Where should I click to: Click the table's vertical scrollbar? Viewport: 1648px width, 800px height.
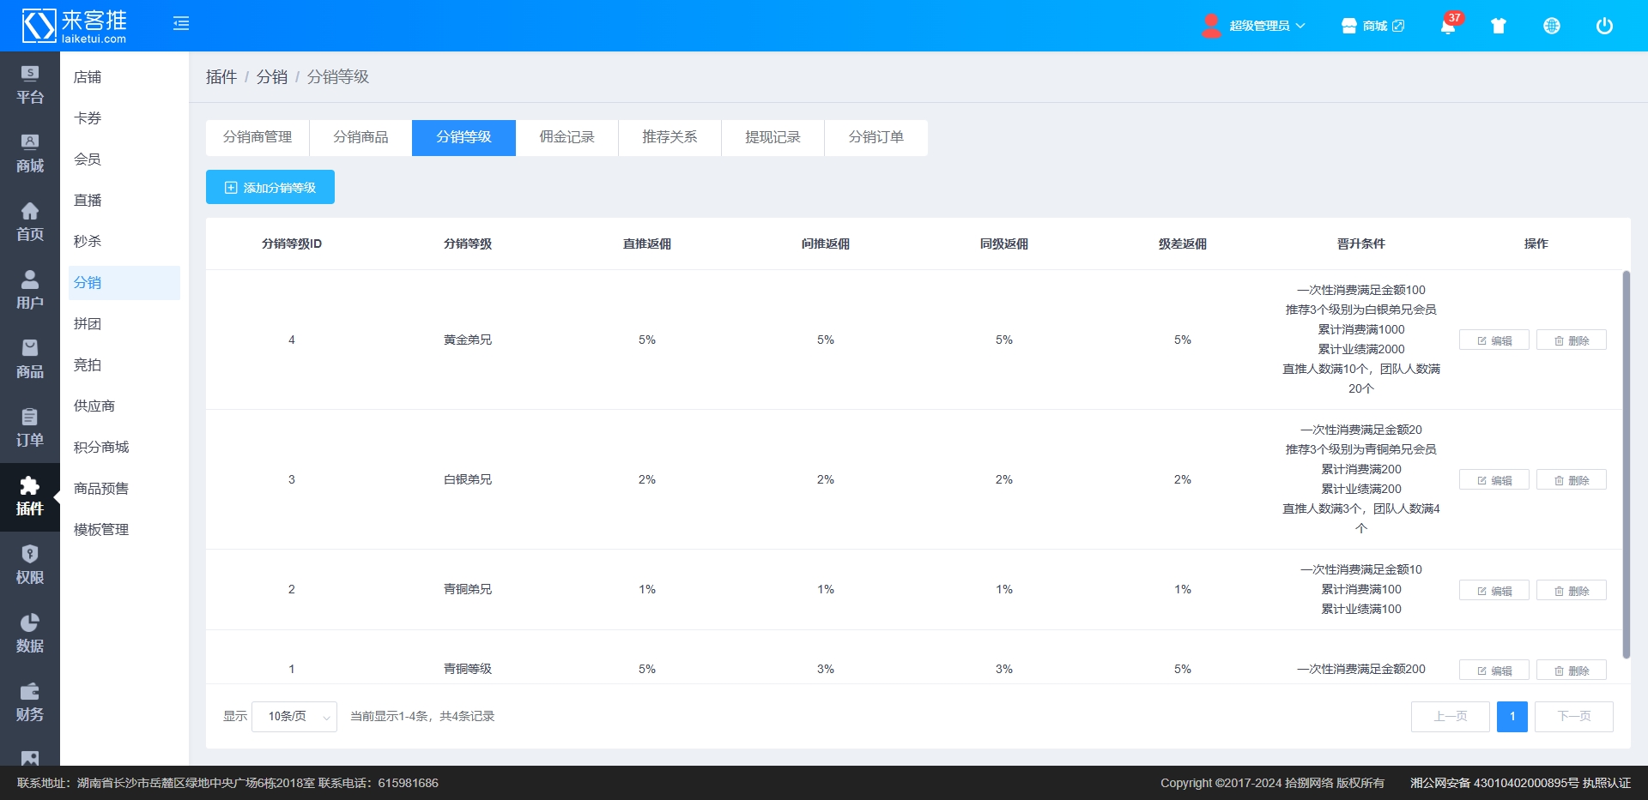[x=1626, y=463]
